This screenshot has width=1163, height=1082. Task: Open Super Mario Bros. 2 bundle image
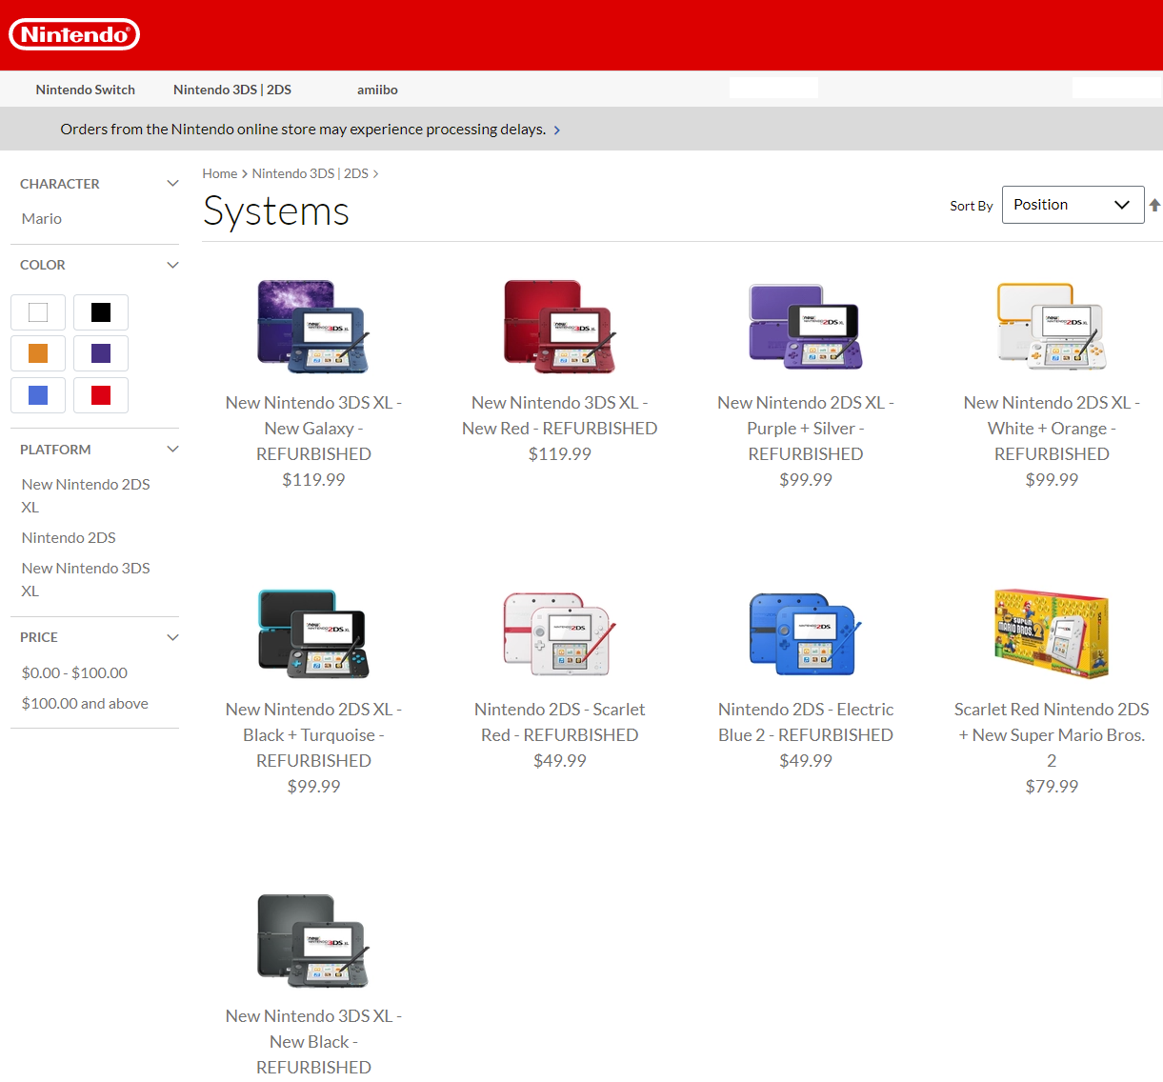(x=1052, y=633)
